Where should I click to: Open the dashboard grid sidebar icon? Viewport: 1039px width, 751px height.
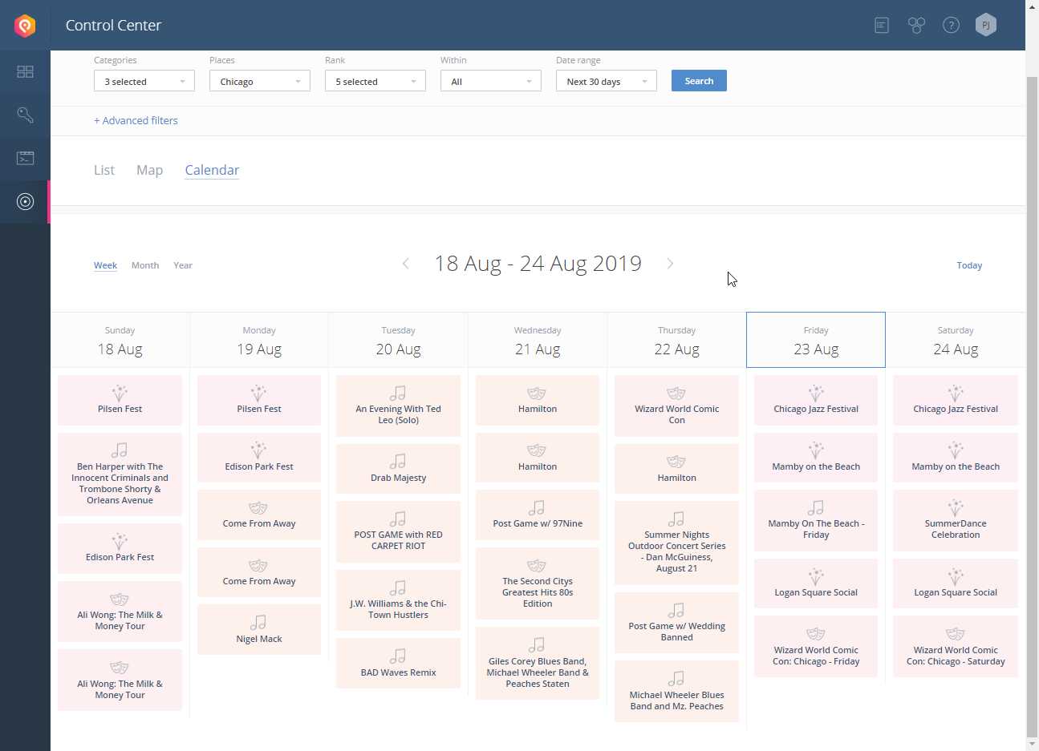pyautogui.click(x=25, y=72)
